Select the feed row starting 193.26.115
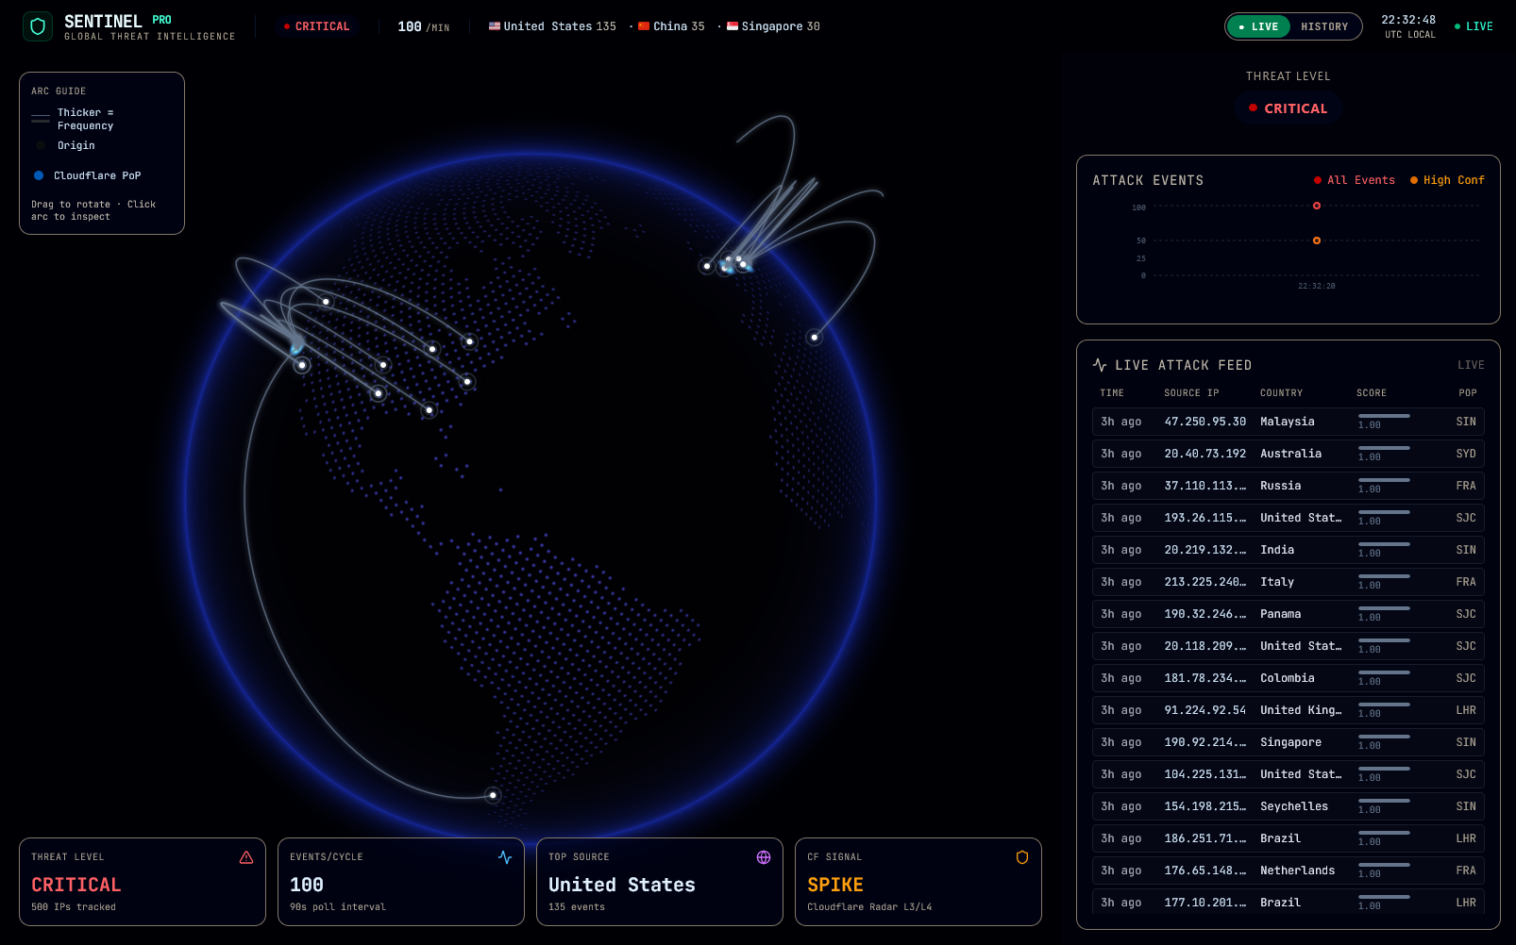This screenshot has width=1516, height=945. coord(1289,518)
